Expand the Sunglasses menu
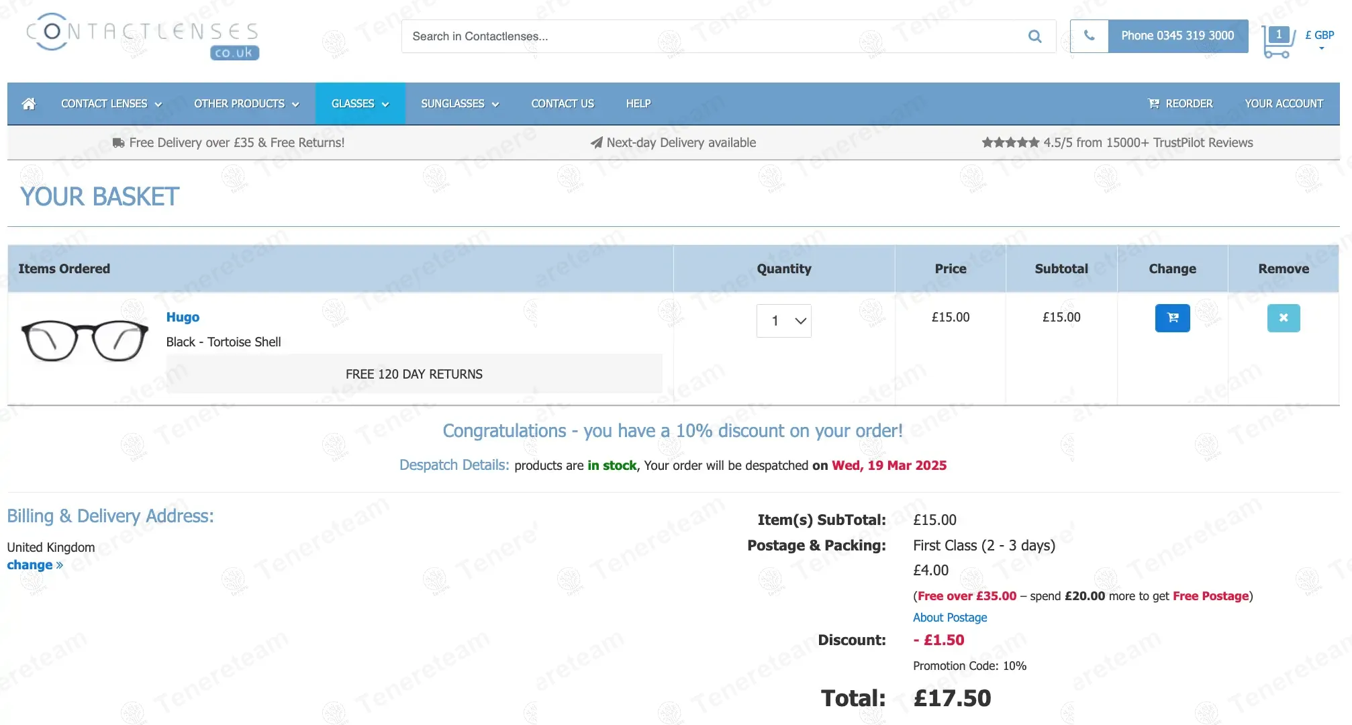Screen dimensions: 1352x725 tap(460, 103)
